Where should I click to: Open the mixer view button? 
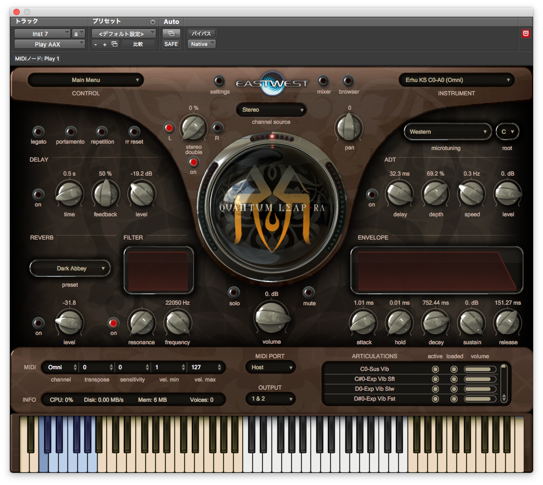(x=323, y=81)
